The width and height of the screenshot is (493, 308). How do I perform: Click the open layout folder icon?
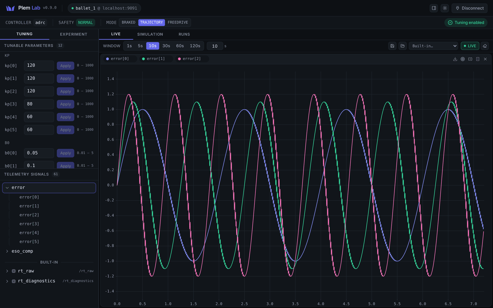(x=402, y=46)
